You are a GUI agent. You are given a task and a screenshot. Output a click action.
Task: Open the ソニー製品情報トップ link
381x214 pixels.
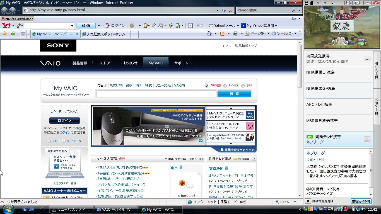(241, 46)
